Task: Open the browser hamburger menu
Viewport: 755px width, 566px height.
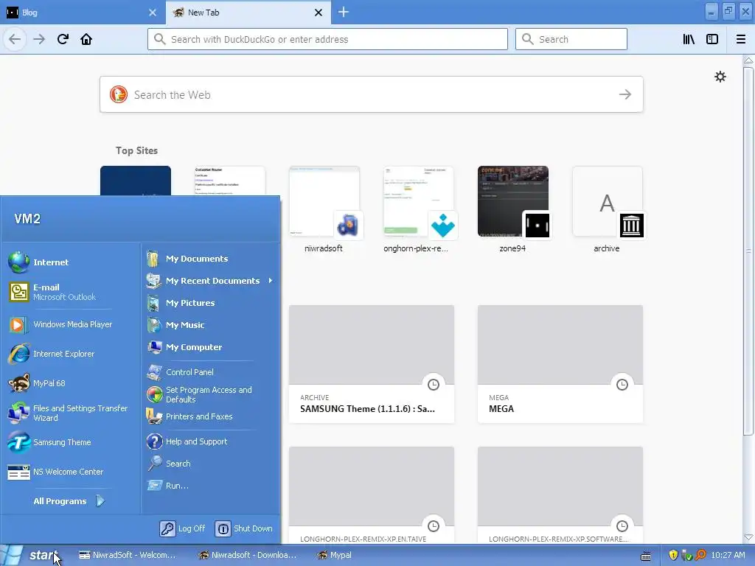Action: coord(740,39)
